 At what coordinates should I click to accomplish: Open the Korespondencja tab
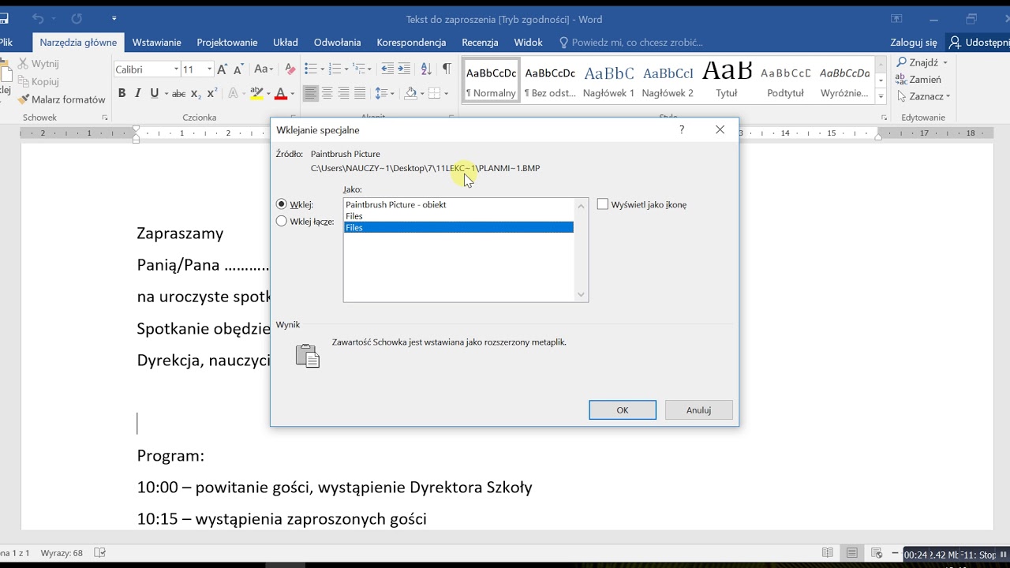coord(411,43)
